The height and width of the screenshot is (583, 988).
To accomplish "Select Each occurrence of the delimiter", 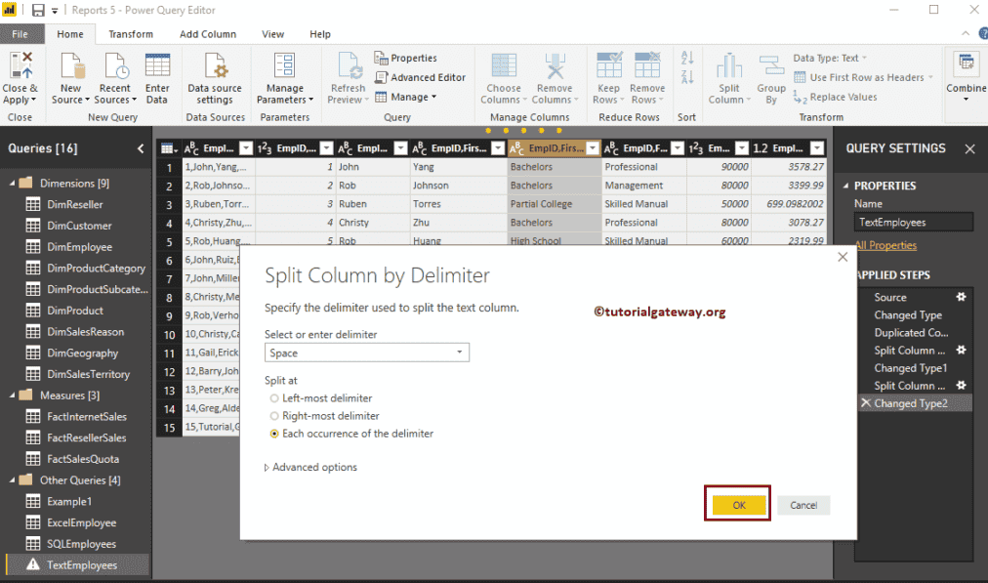I will click(274, 434).
